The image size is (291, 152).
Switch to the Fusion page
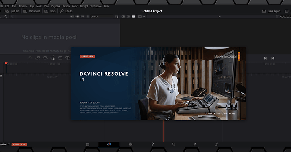click(152, 144)
